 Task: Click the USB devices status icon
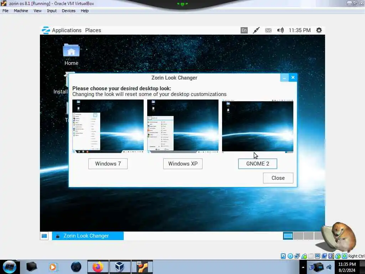point(304,256)
